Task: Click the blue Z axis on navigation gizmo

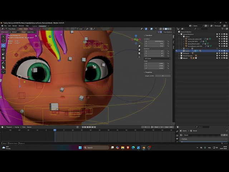Action: (x=136, y=36)
